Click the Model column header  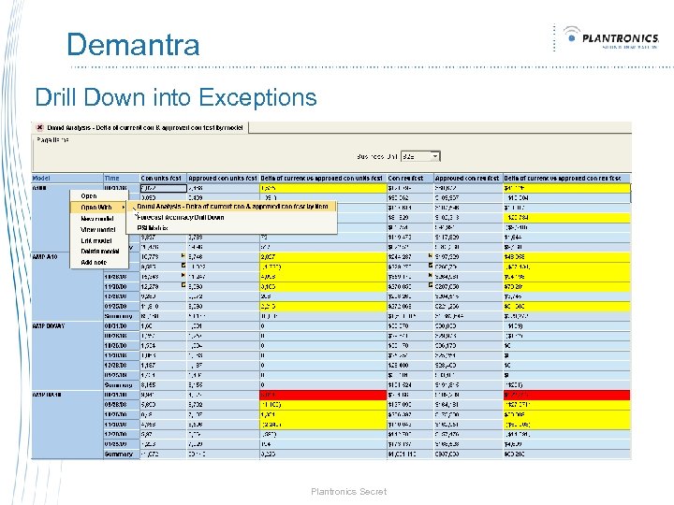tap(67, 179)
